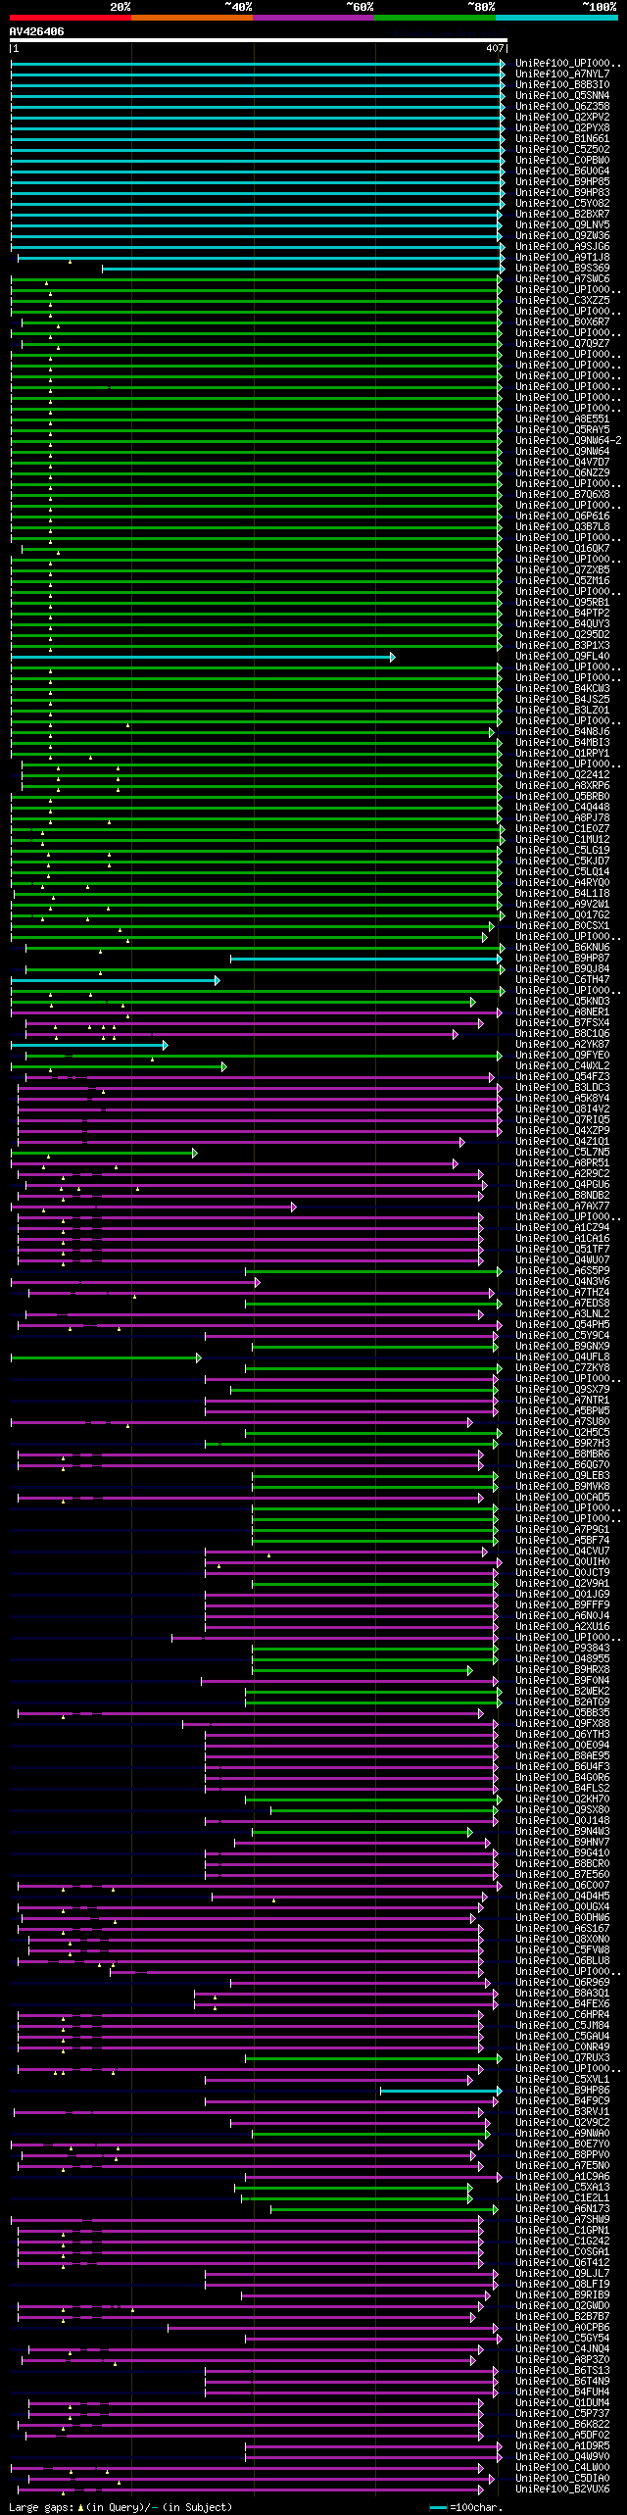Open hit UniRef100_B1N661

(x=562, y=138)
